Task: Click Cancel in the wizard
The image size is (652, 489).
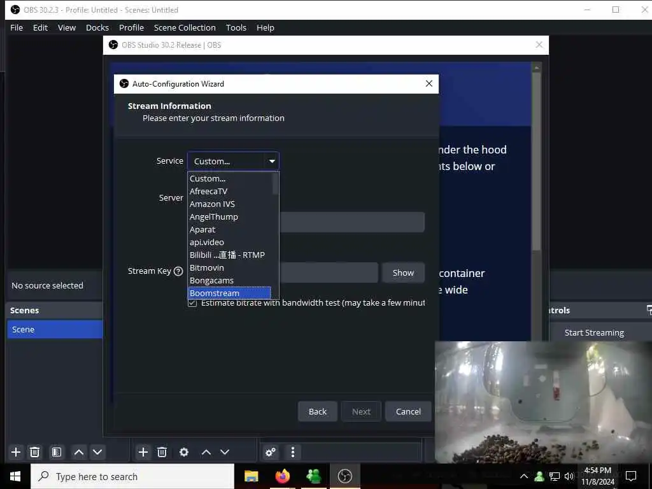Action: pyautogui.click(x=408, y=412)
